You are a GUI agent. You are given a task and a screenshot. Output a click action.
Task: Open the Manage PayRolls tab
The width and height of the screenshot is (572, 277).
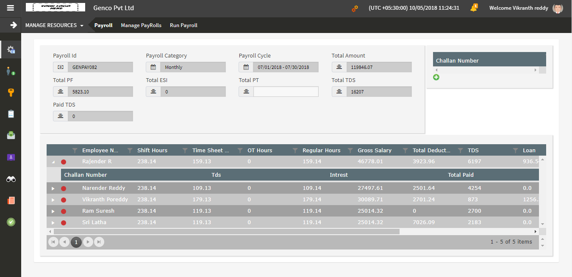point(141,25)
